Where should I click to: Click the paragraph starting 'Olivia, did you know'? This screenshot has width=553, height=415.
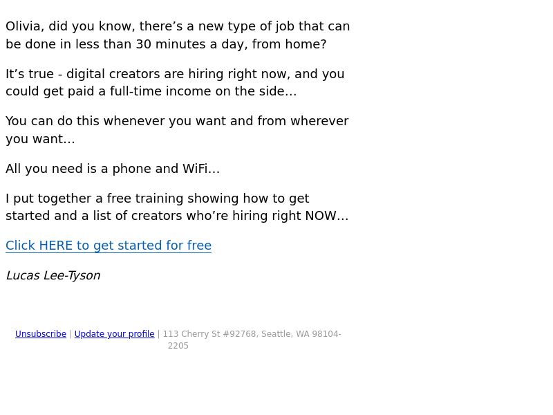[x=178, y=35]
